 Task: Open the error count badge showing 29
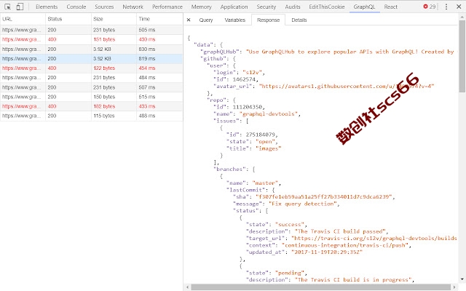tap(430, 7)
